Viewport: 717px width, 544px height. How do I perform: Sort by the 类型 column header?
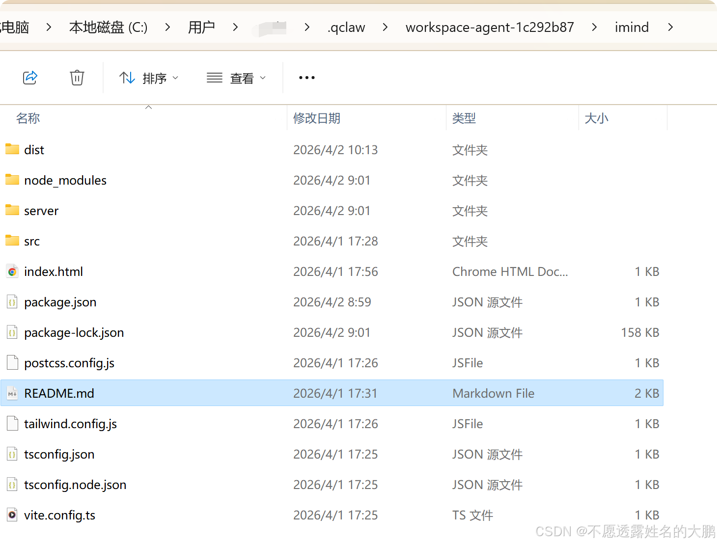coord(464,118)
